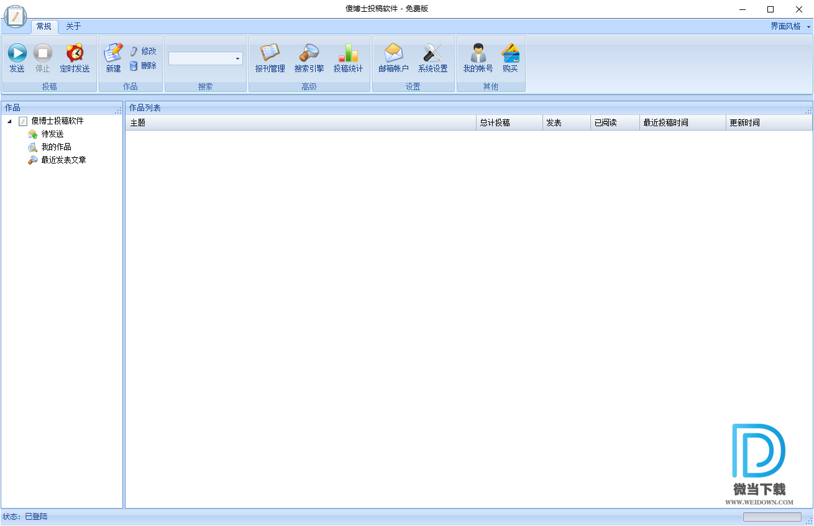The image size is (814, 526).
Task: Sort by 更新时间 column header
Action: pos(769,123)
